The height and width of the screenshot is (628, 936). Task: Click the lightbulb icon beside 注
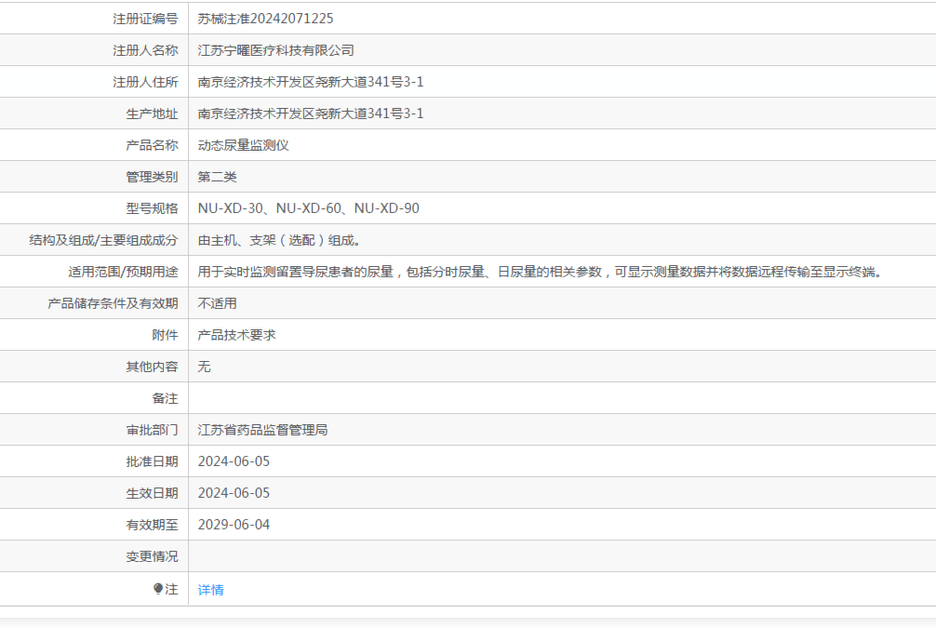pyautogui.click(x=158, y=589)
